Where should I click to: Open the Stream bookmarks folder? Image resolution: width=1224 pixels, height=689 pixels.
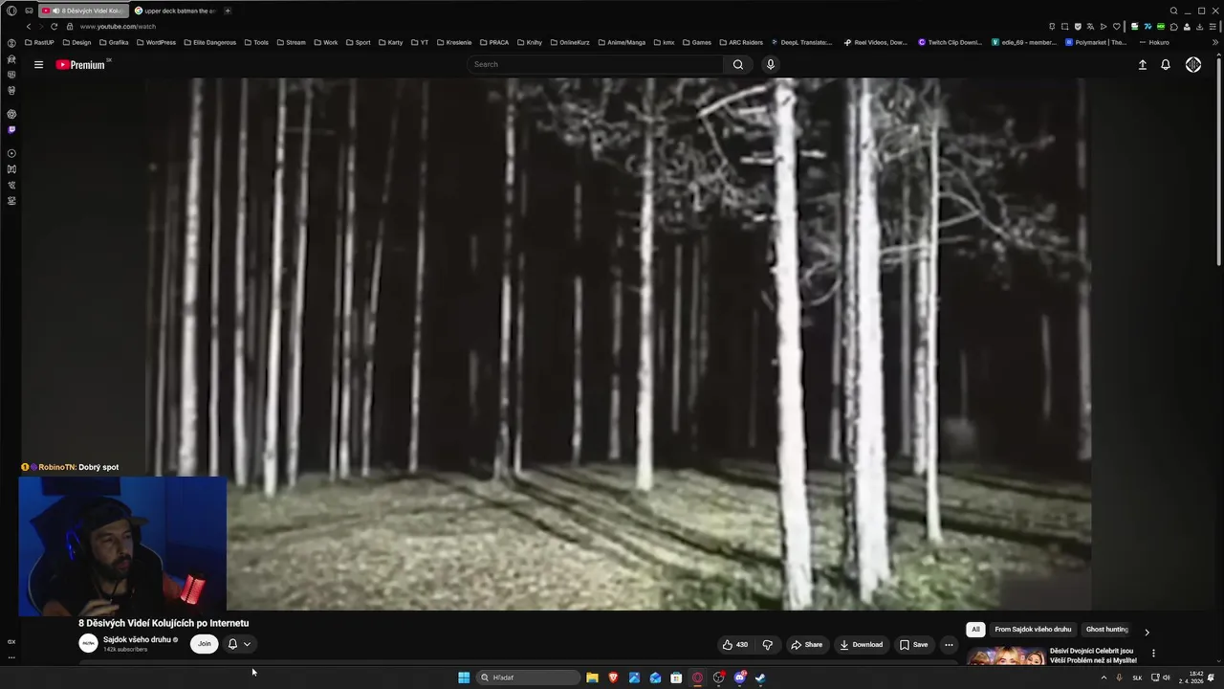click(x=291, y=42)
